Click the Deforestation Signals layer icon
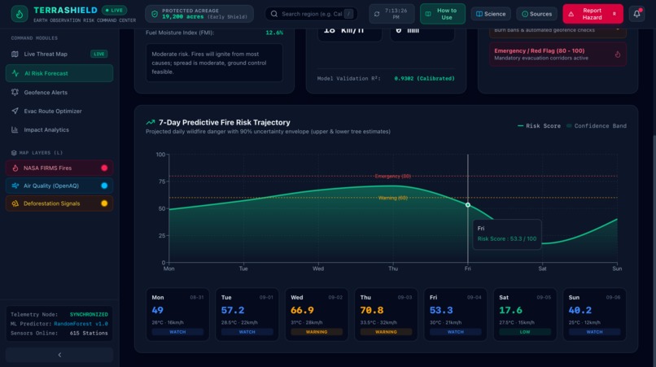Image resolution: width=656 pixels, height=367 pixels. click(x=15, y=203)
